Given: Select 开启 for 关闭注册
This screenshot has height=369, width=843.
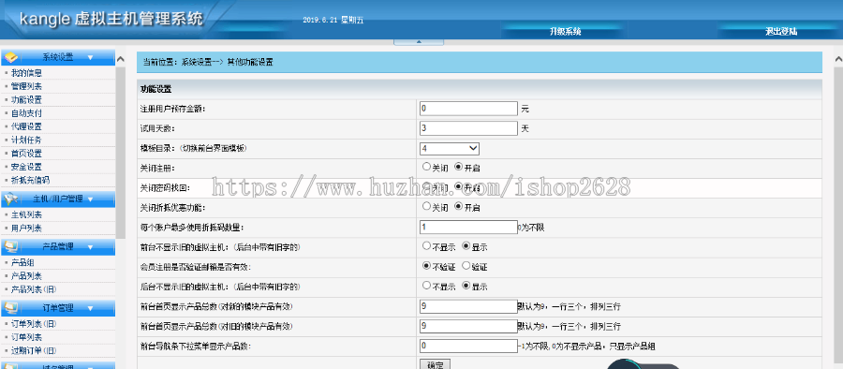Looking at the screenshot, I should click(458, 168).
